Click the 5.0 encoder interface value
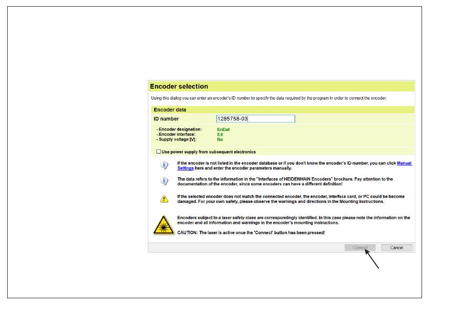The image size is (453, 313). 220,134
